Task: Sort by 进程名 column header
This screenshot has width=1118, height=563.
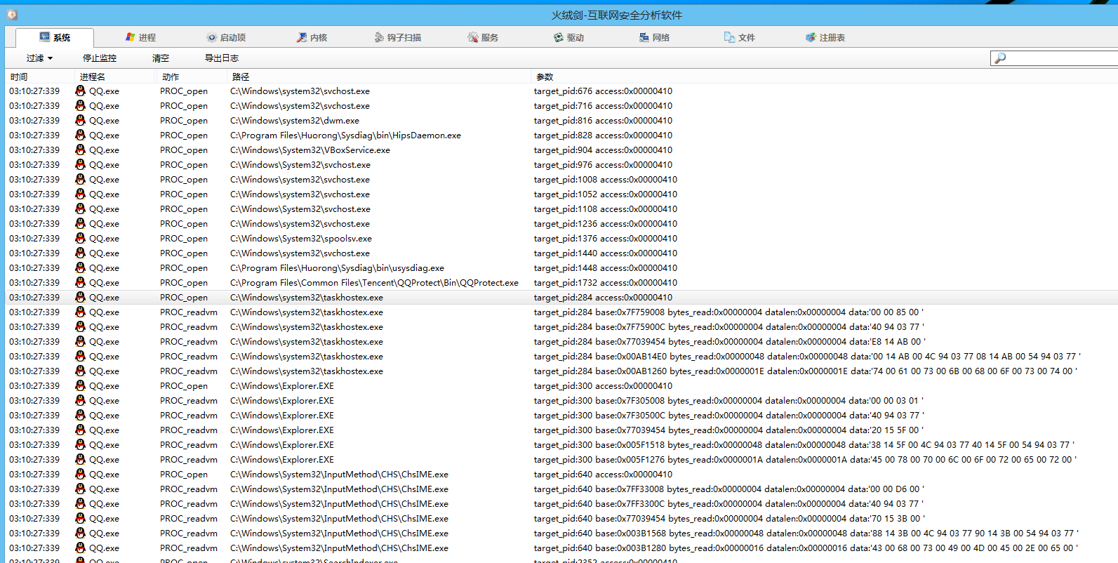Action: click(x=115, y=77)
